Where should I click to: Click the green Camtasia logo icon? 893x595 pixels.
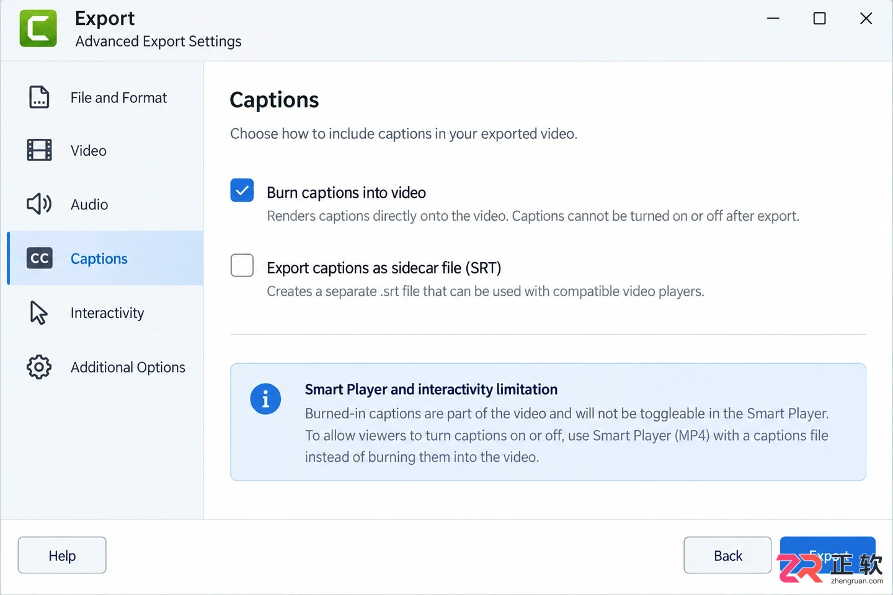38,29
